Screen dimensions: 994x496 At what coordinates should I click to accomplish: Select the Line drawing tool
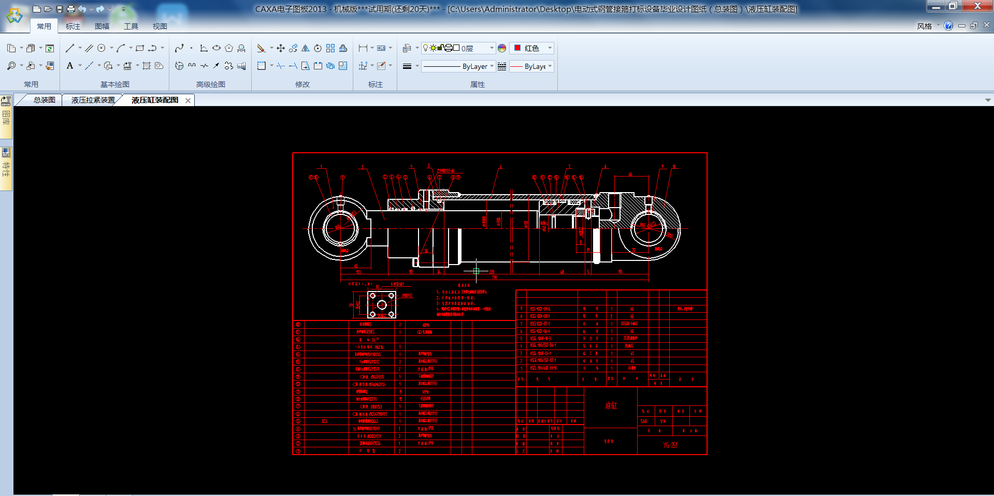[70, 48]
